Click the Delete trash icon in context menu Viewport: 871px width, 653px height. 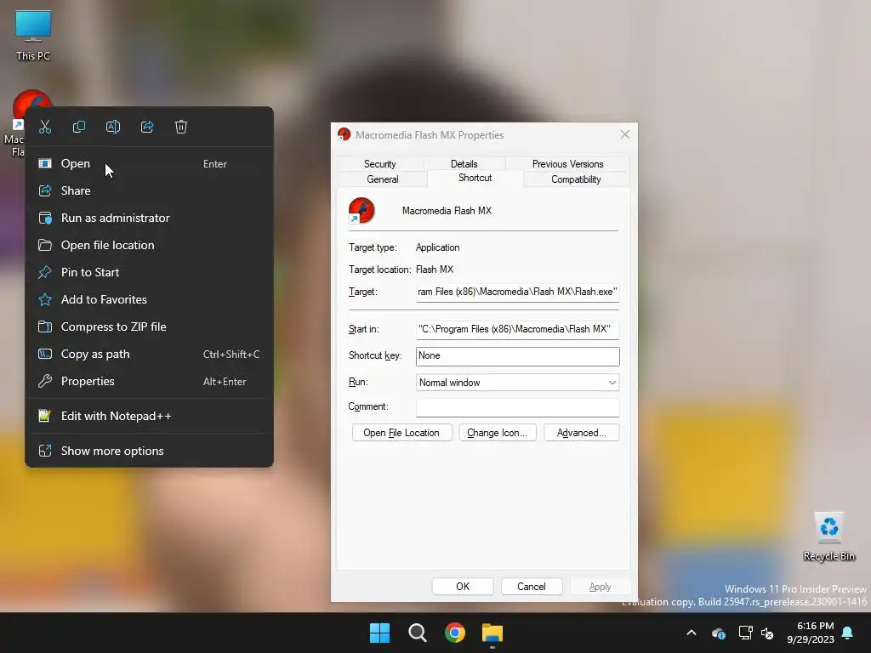[x=181, y=128]
